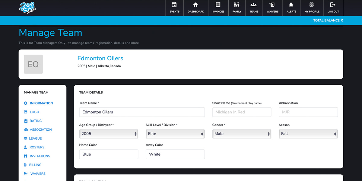Open the Gender dropdown

242,134
